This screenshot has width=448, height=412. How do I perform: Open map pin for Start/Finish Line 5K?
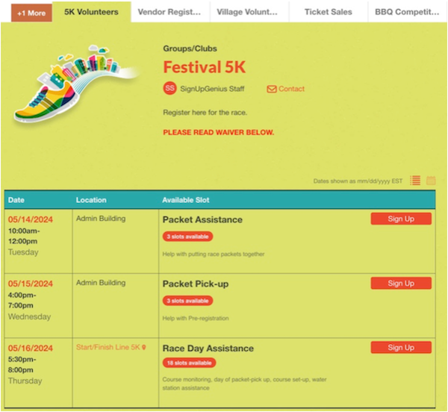[144, 347]
